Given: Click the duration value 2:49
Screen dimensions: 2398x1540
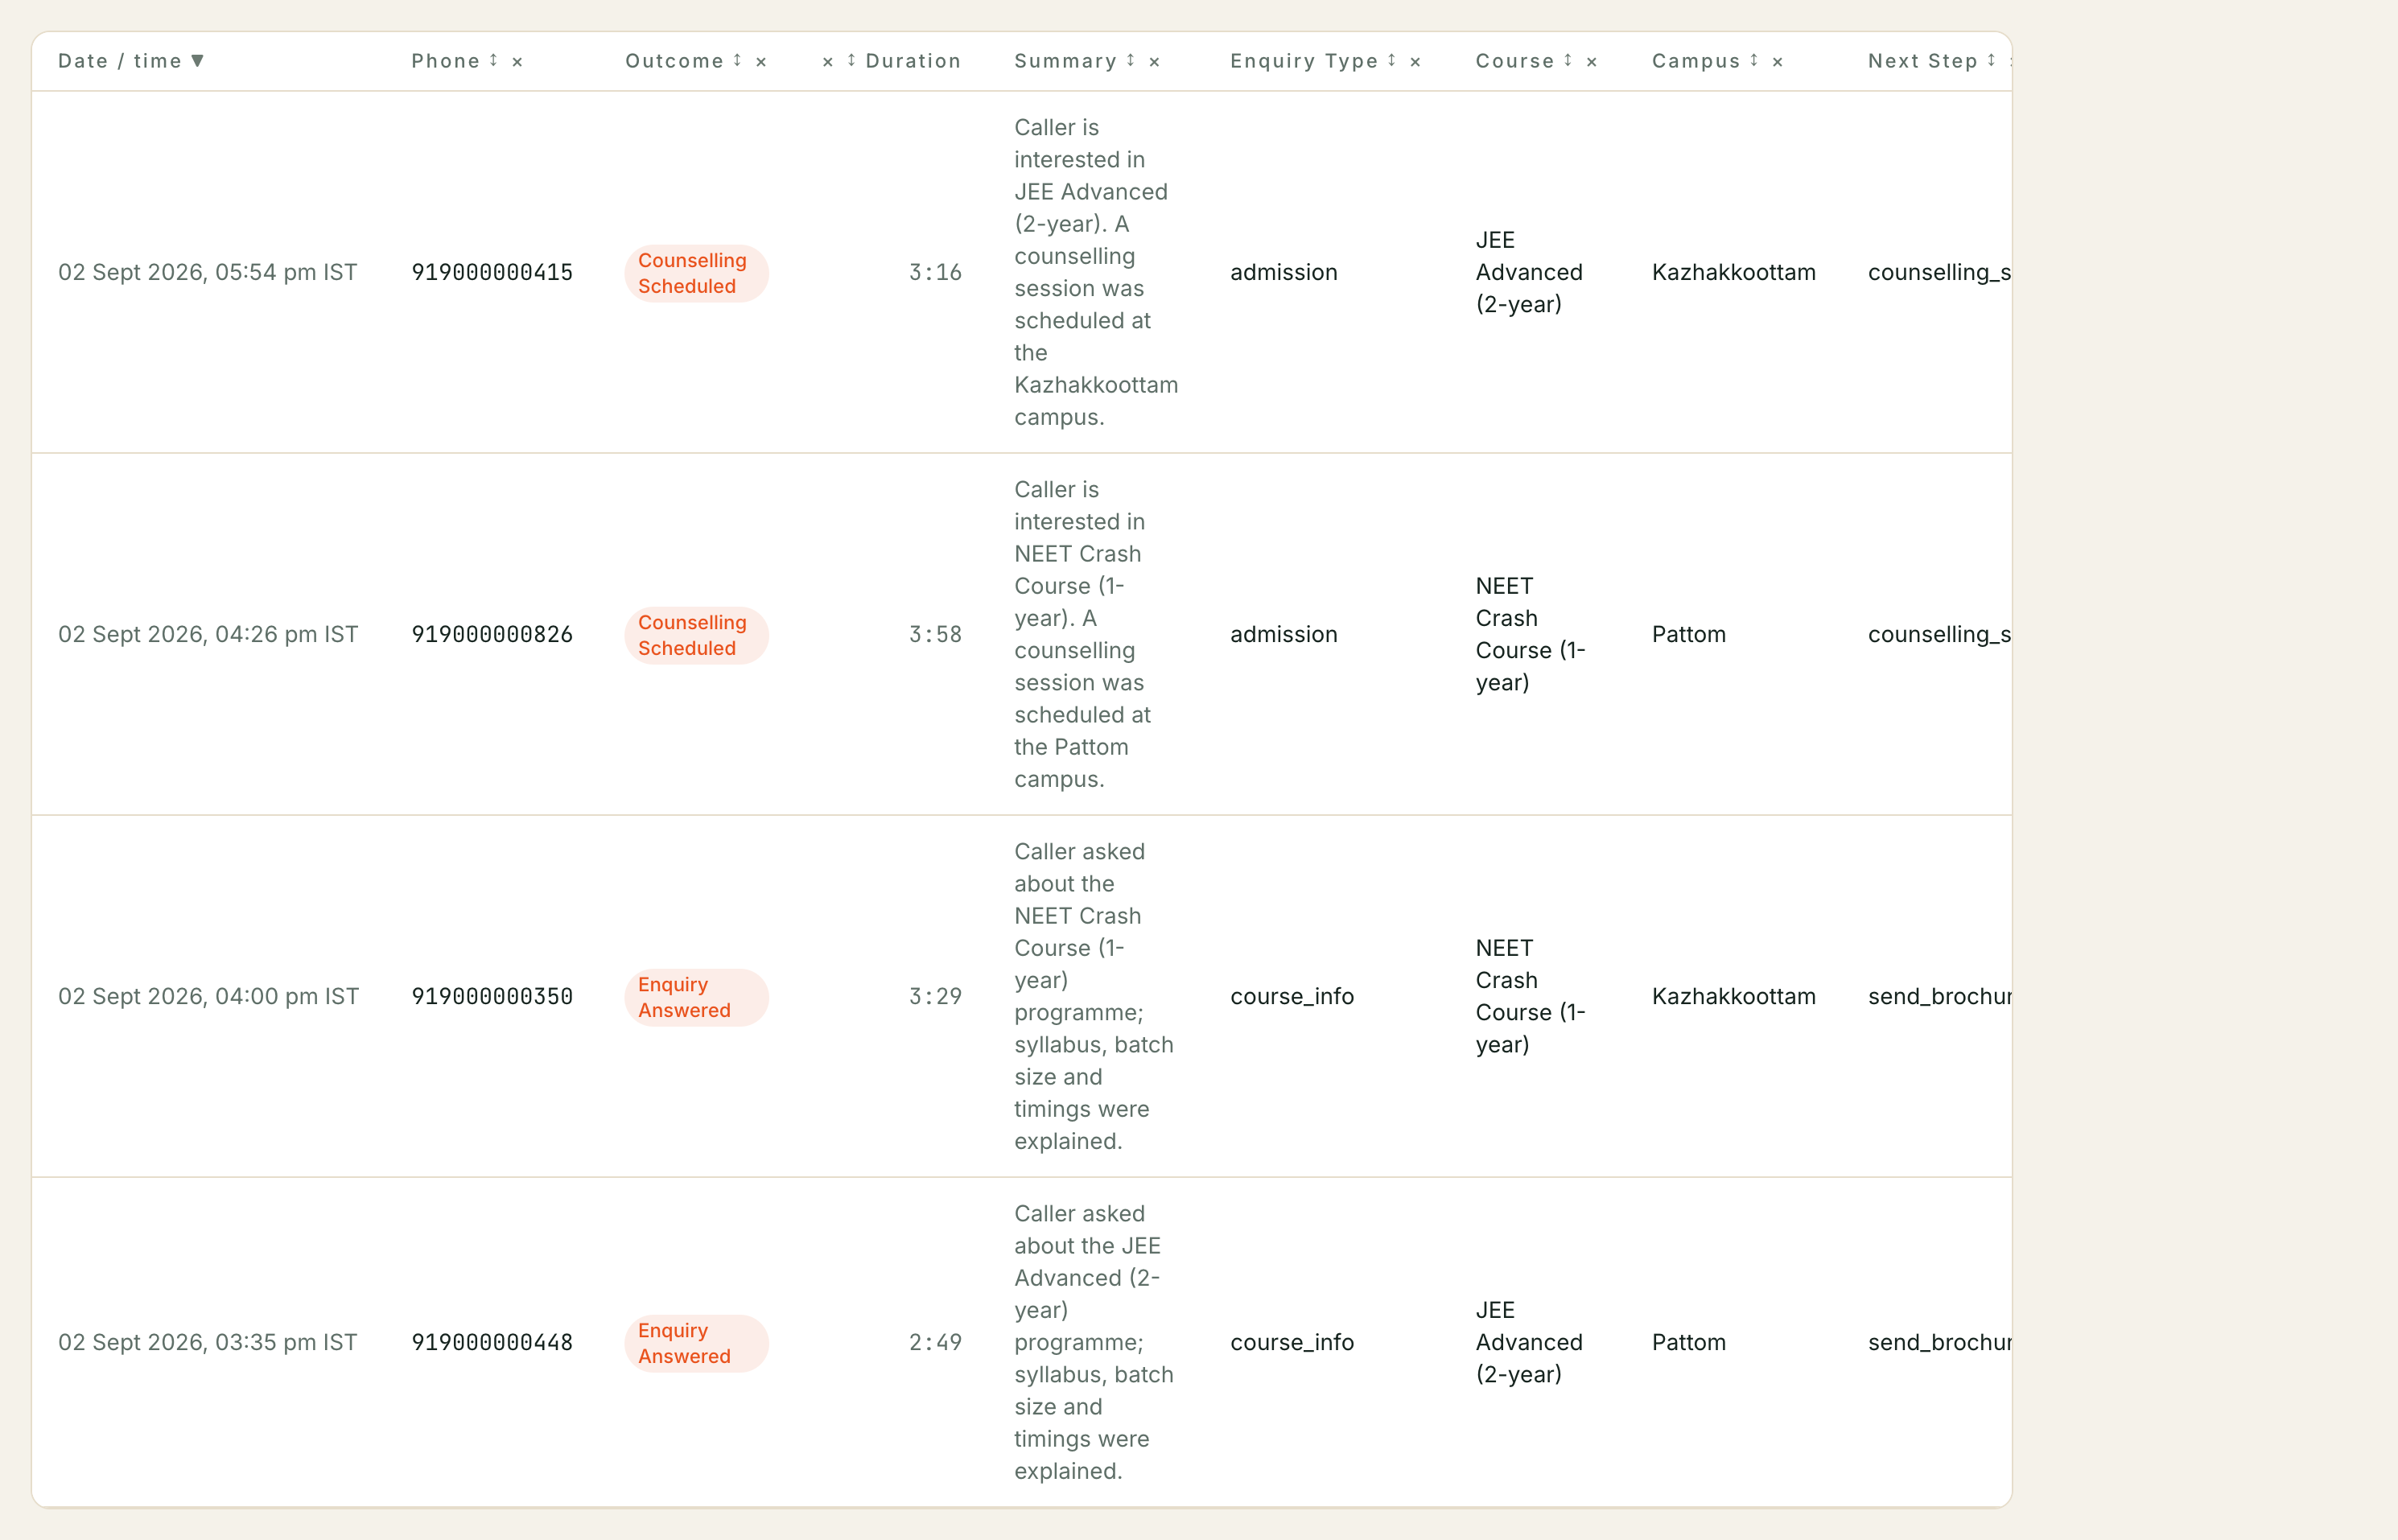Looking at the screenshot, I should (935, 1342).
